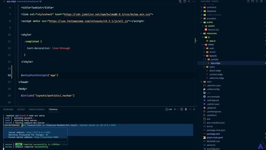This screenshot has height=150, width=266.
Task: Open .prettierignore file
Action: pos(214,112)
